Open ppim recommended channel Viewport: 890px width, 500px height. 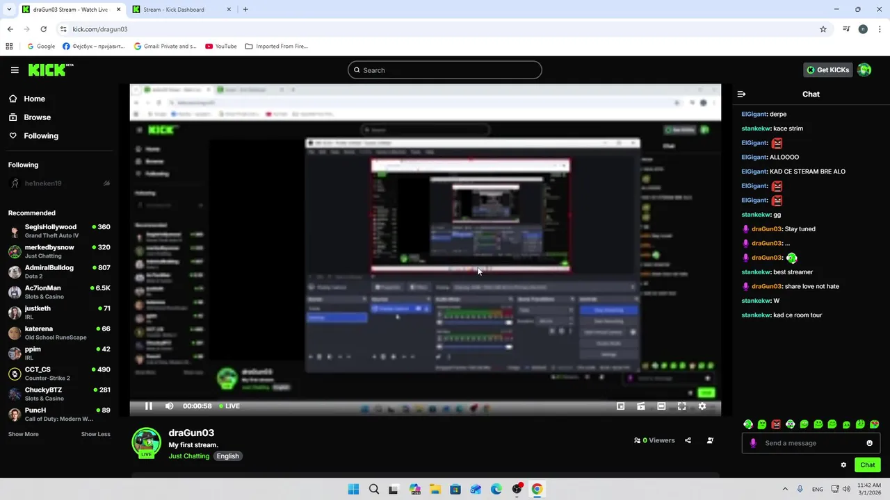[59, 353]
